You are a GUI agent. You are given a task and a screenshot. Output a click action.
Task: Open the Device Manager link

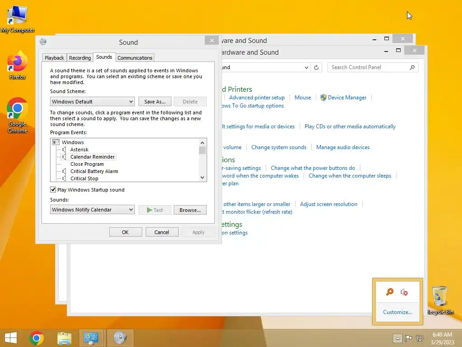click(347, 98)
